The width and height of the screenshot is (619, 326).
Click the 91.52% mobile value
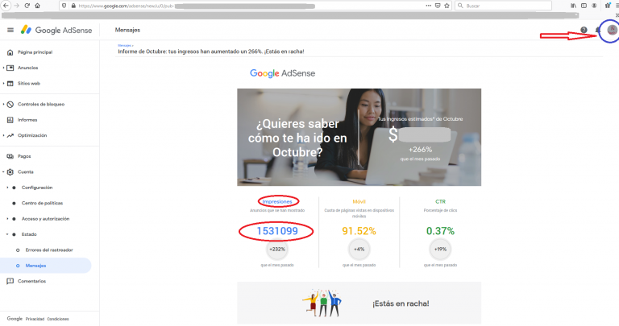[359, 231]
